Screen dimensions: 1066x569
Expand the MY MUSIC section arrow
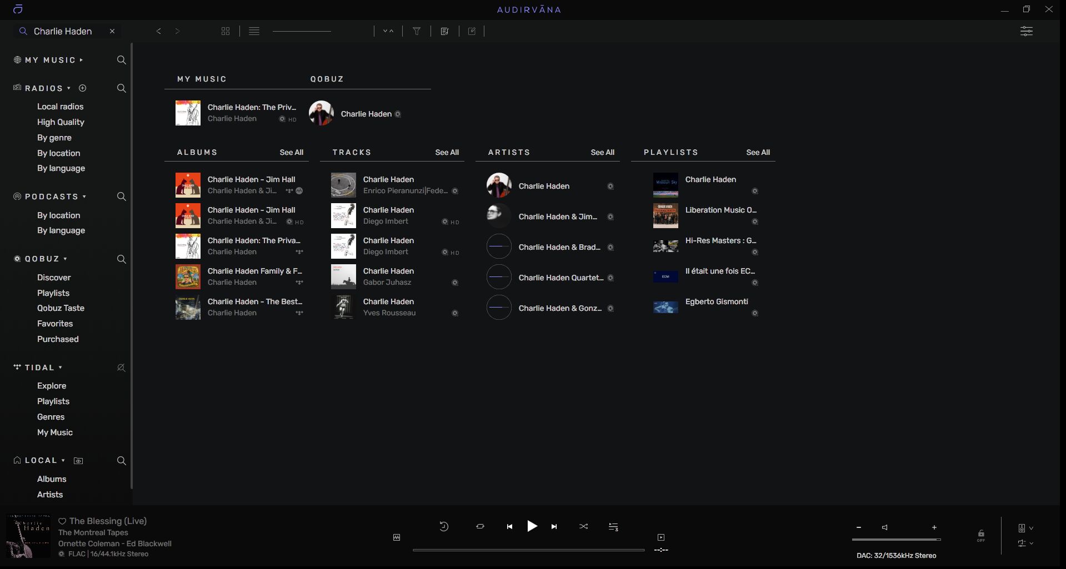(x=81, y=60)
